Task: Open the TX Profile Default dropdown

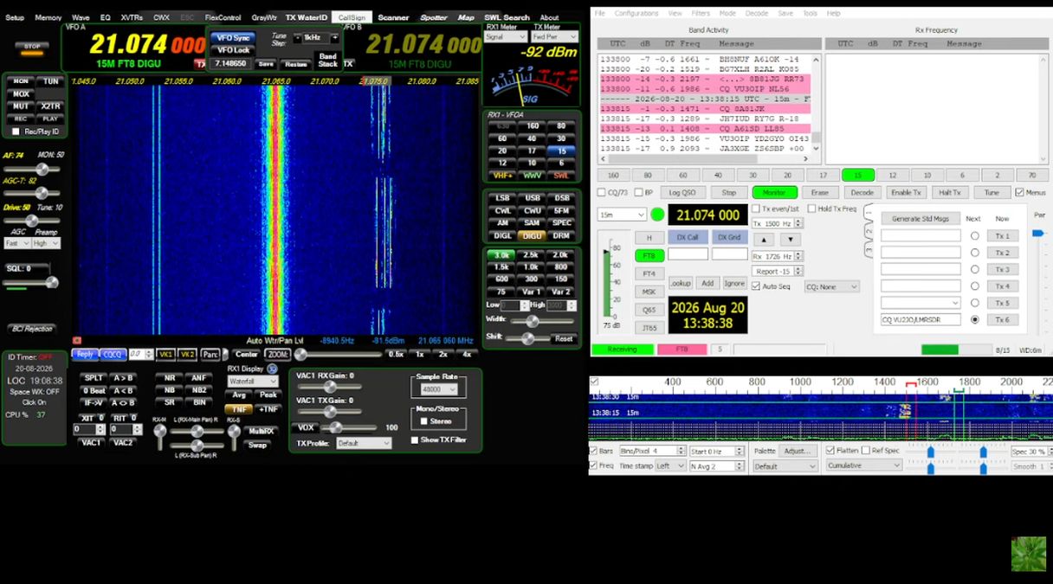Action: point(364,443)
